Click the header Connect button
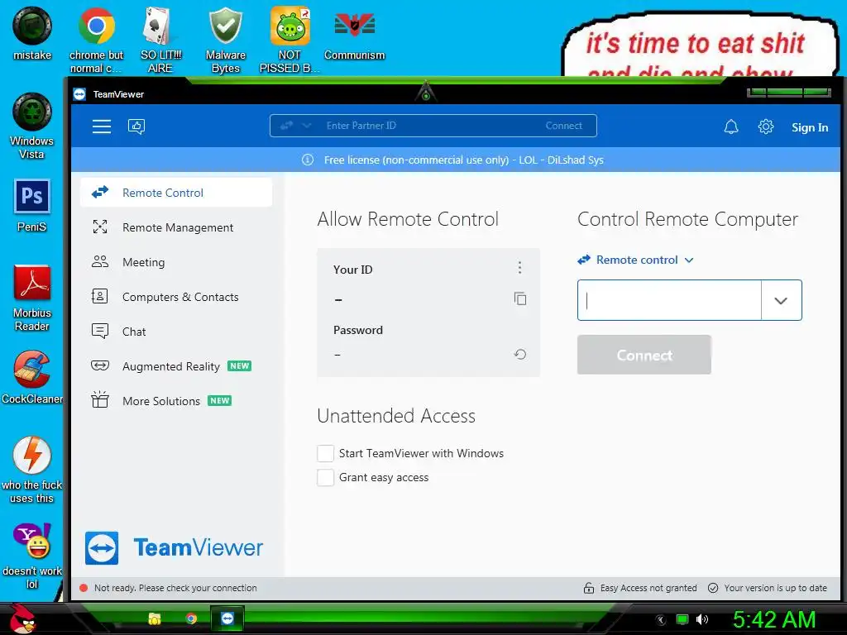The height and width of the screenshot is (635, 847). pyautogui.click(x=563, y=126)
